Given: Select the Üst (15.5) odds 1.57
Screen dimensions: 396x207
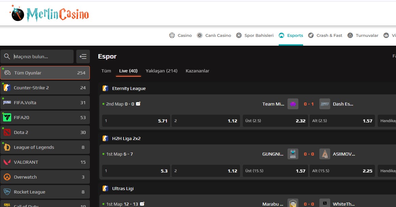Looking at the screenshot, I should [275, 171].
